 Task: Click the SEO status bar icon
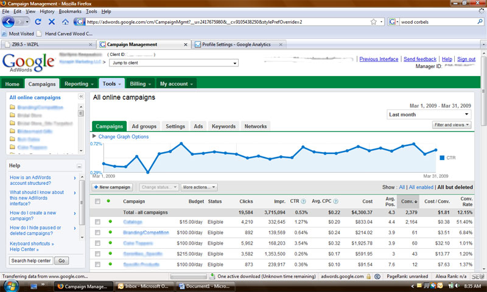pos(478,276)
